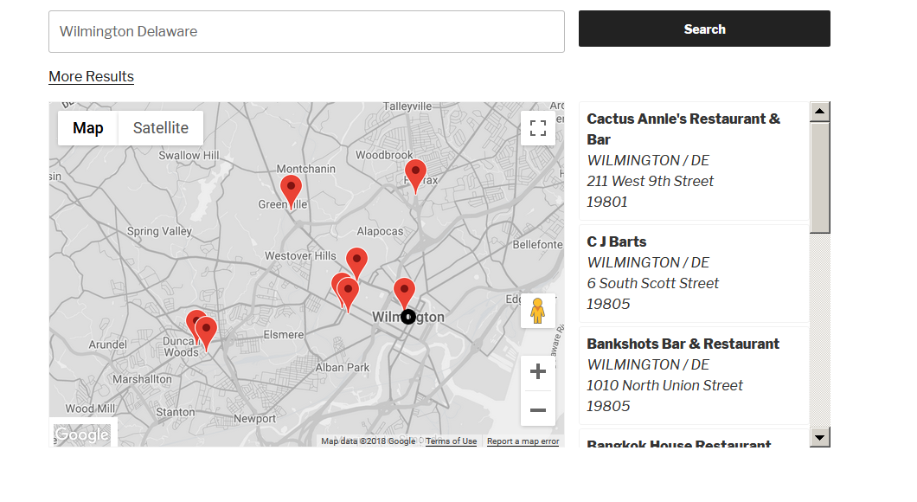The width and height of the screenshot is (917, 502).
Task: Zoom out using the minus icon
Action: [537, 409]
